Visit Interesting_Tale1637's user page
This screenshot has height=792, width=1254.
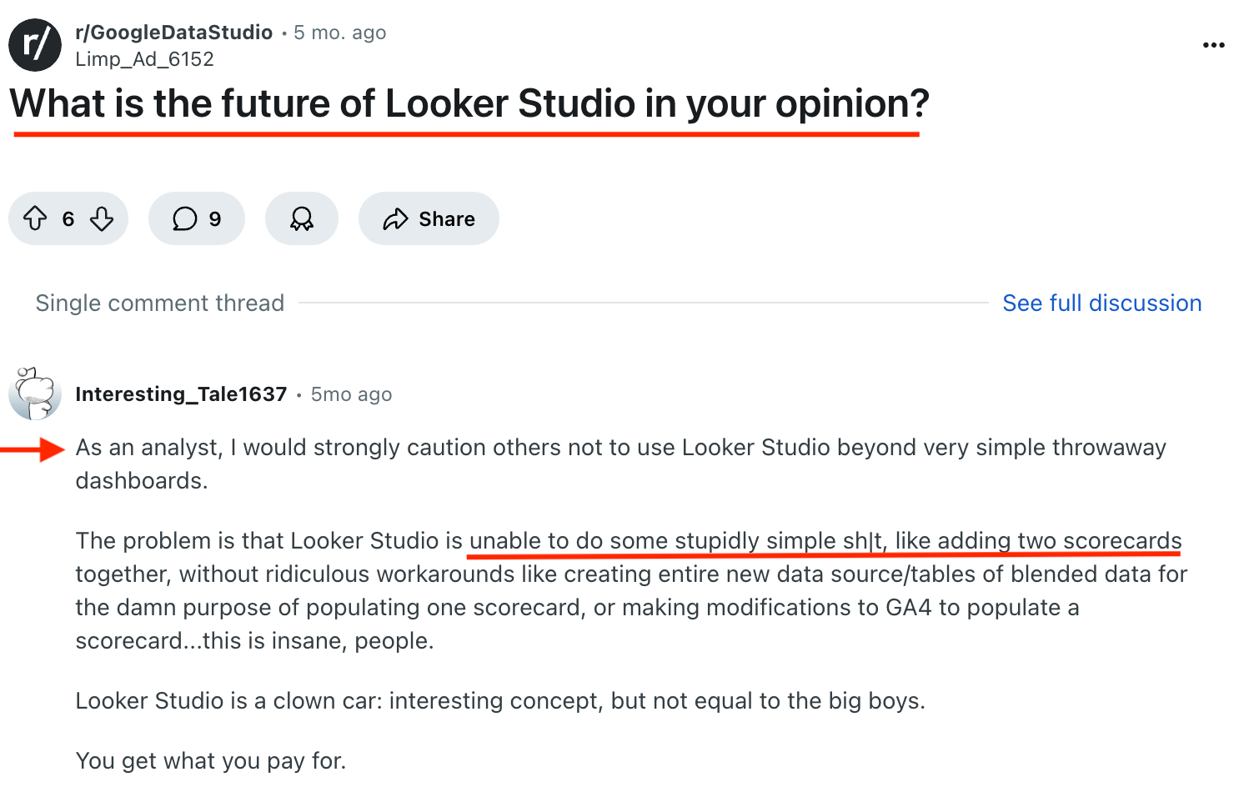coord(181,393)
